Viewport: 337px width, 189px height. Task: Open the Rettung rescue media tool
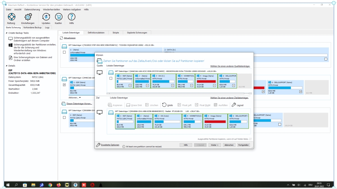tap(11, 17)
